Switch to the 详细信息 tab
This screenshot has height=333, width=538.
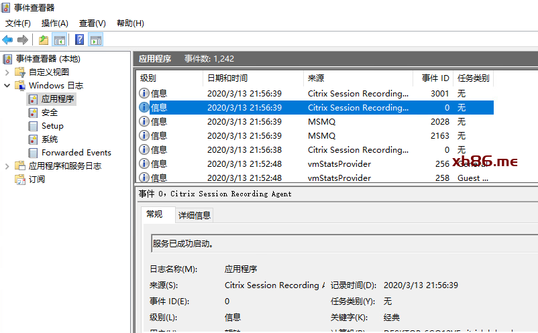tap(194, 215)
